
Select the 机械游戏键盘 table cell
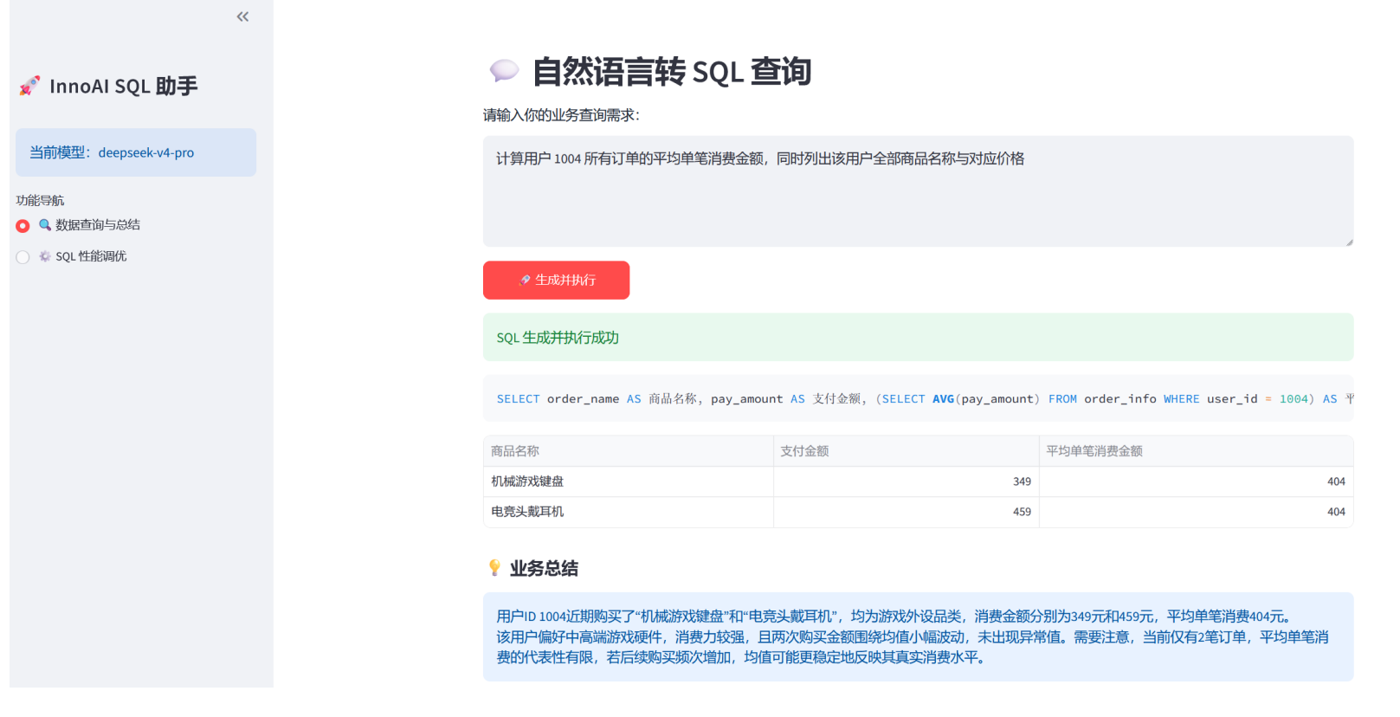(629, 481)
